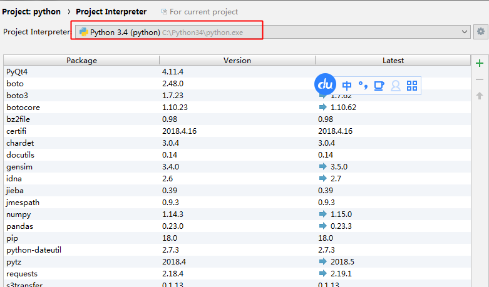
Task: Select the pandas package row
Action: pos(237,226)
